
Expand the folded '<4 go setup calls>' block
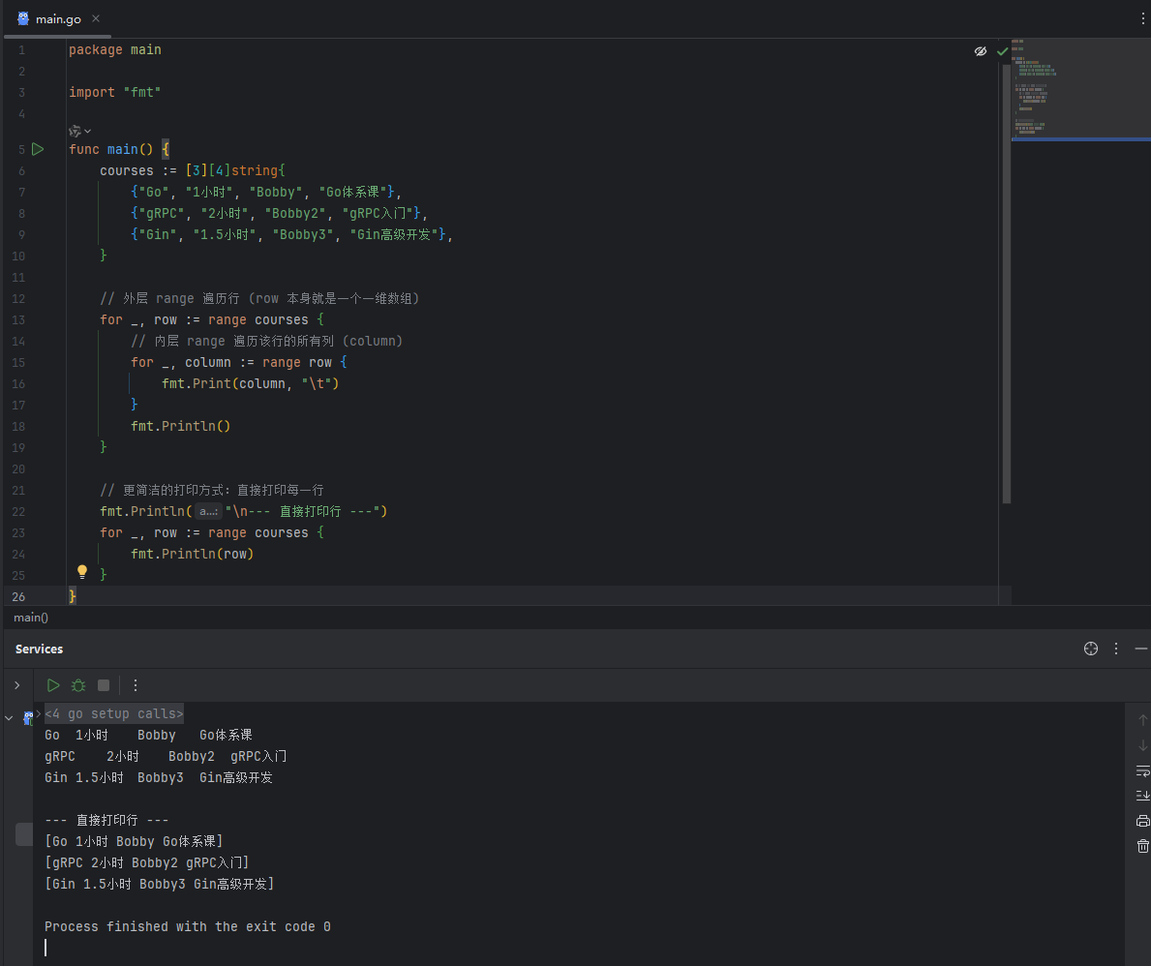[114, 713]
